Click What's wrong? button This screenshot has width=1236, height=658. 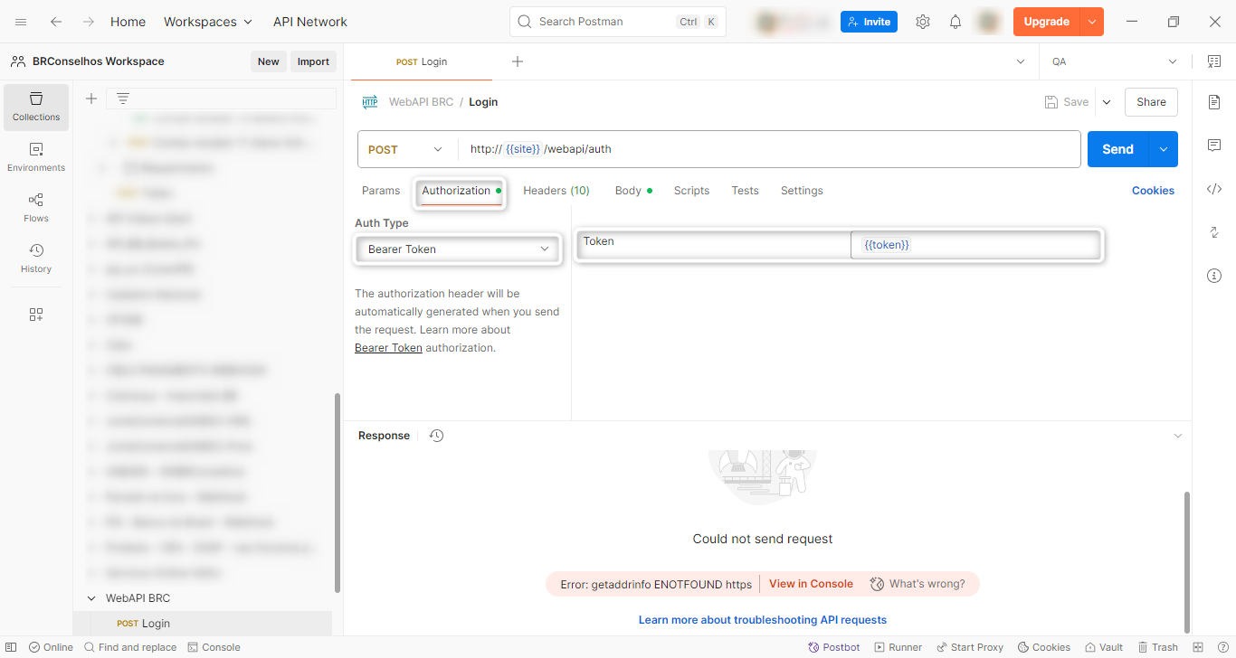click(917, 584)
